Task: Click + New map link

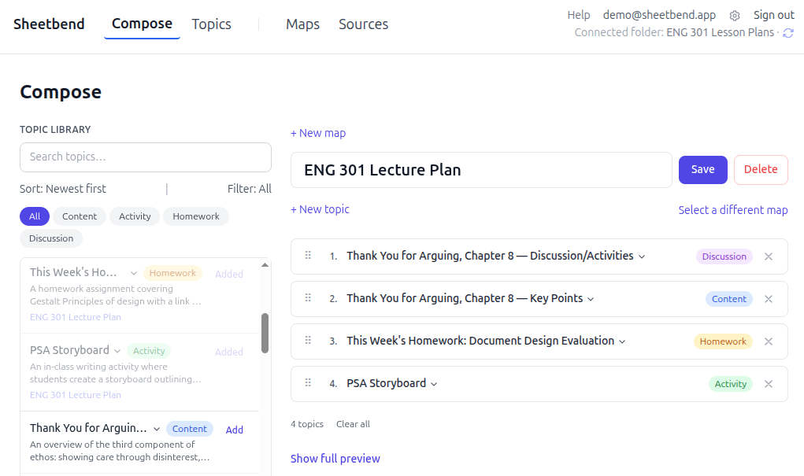Action: 318,133
